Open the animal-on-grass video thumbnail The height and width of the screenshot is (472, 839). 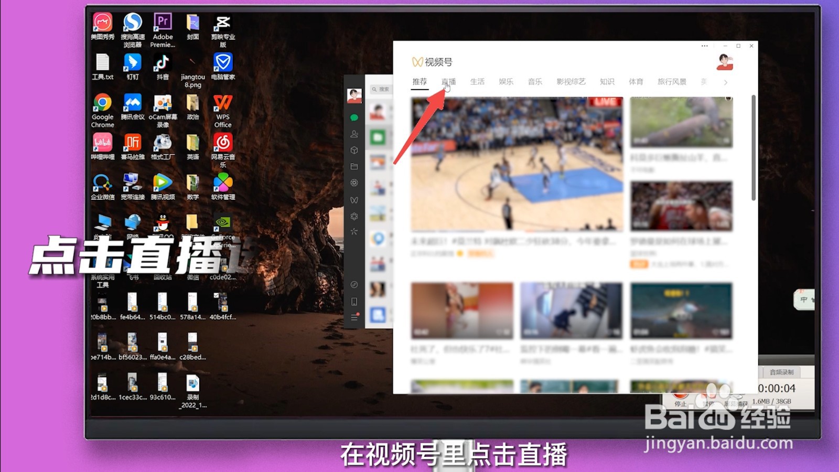click(x=681, y=122)
